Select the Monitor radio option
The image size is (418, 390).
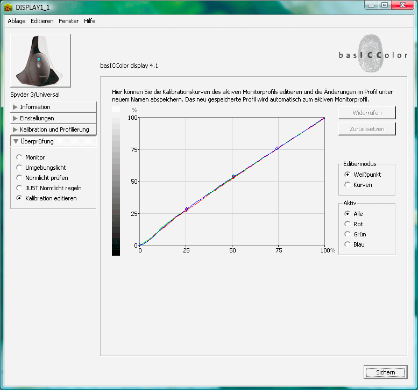[x=19, y=157]
